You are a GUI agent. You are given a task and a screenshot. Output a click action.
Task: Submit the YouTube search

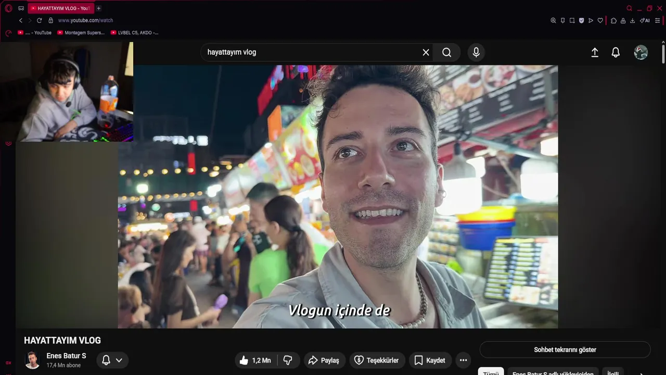pos(447,52)
